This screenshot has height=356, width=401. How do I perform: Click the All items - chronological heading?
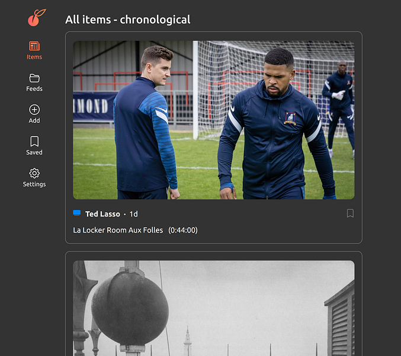tap(127, 20)
